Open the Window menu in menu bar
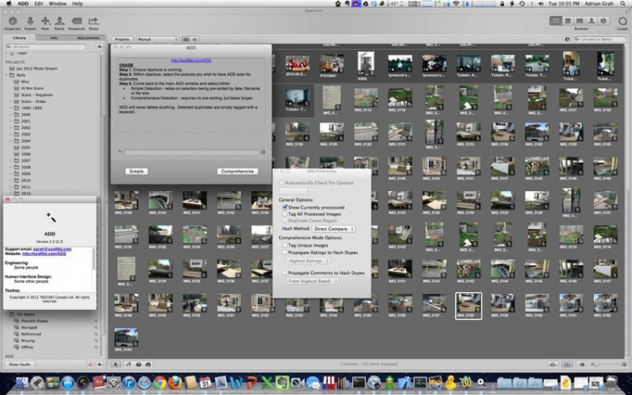The height and width of the screenshot is (395, 632). point(57,4)
